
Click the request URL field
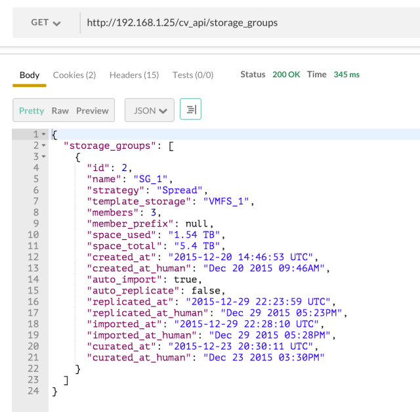click(251, 23)
